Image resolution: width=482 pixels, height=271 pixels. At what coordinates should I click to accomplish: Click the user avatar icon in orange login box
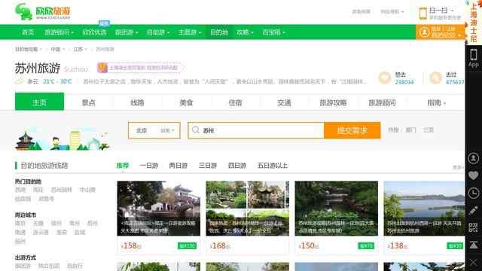coord(425,32)
